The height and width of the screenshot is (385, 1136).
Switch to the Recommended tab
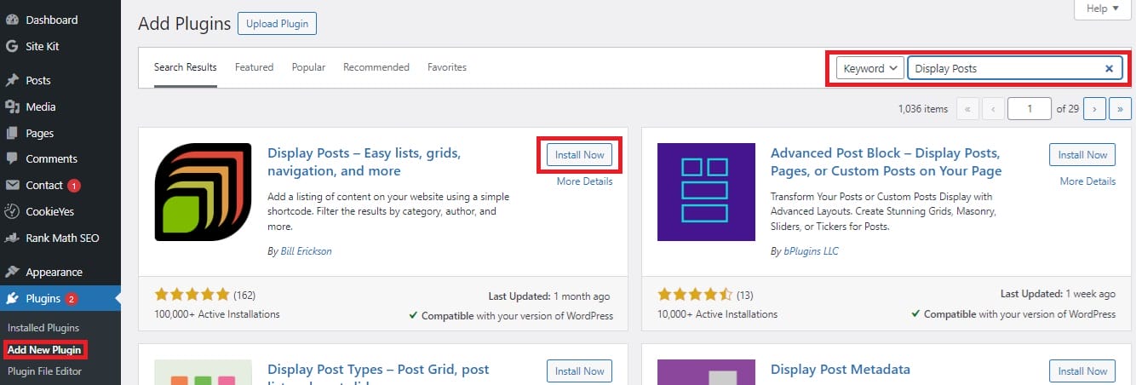[x=376, y=67]
